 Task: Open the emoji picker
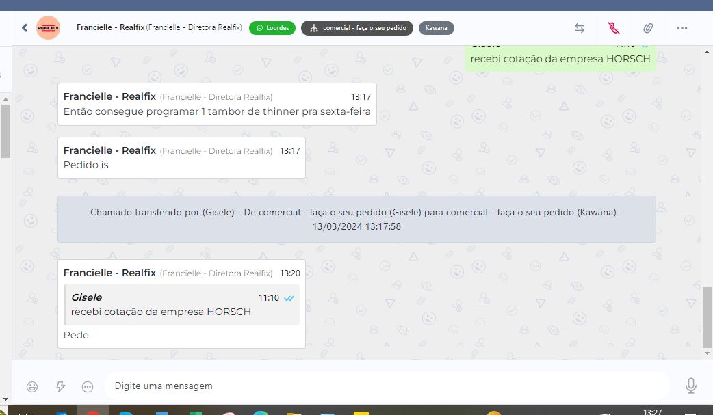(x=32, y=386)
